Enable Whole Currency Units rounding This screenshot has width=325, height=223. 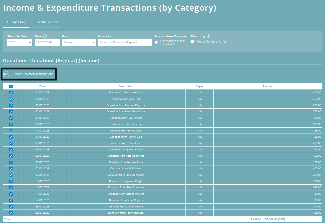click(193, 41)
